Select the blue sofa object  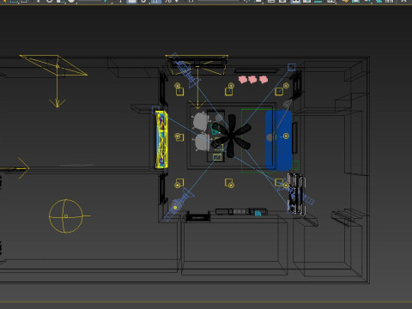coord(279,140)
